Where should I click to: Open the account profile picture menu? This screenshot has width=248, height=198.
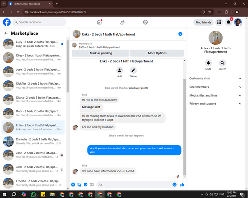(x=238, y=22)
